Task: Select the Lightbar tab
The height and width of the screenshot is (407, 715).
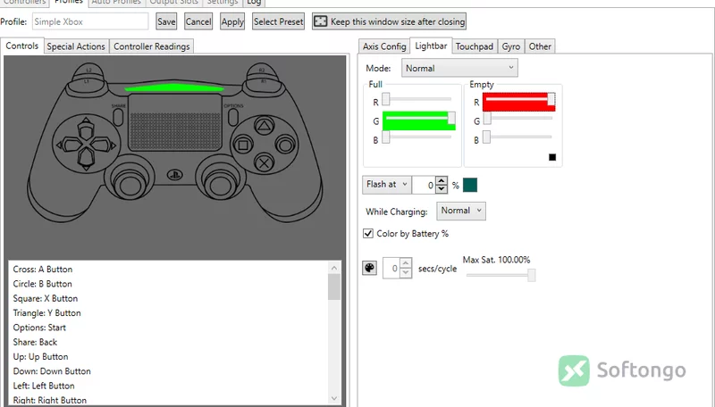Action: tap(431, 46)
